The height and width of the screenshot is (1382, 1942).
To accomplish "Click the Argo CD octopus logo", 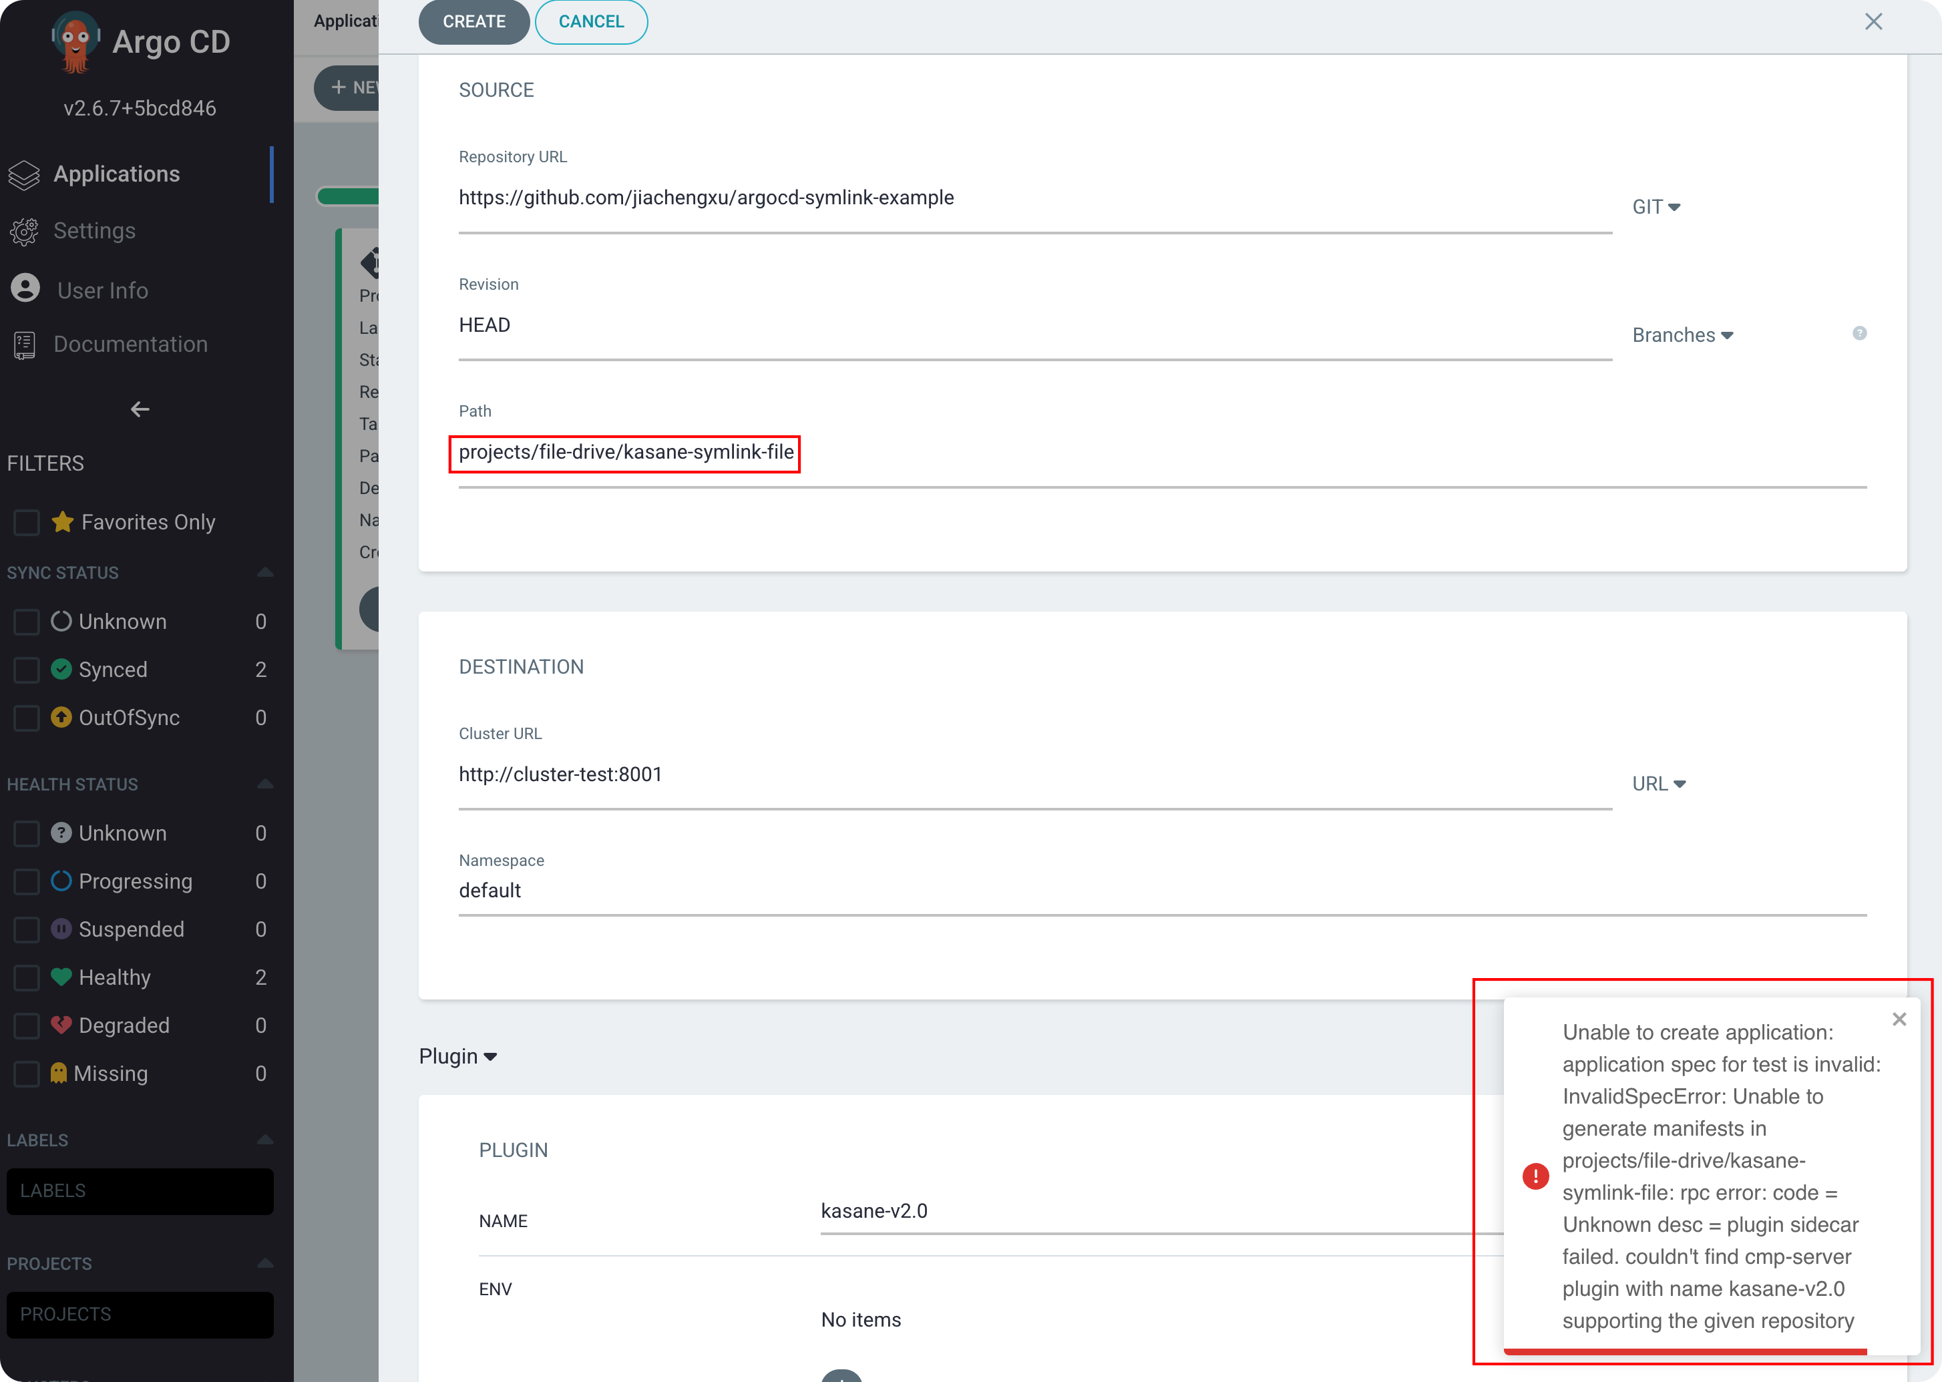I will [x=77, y=41].
